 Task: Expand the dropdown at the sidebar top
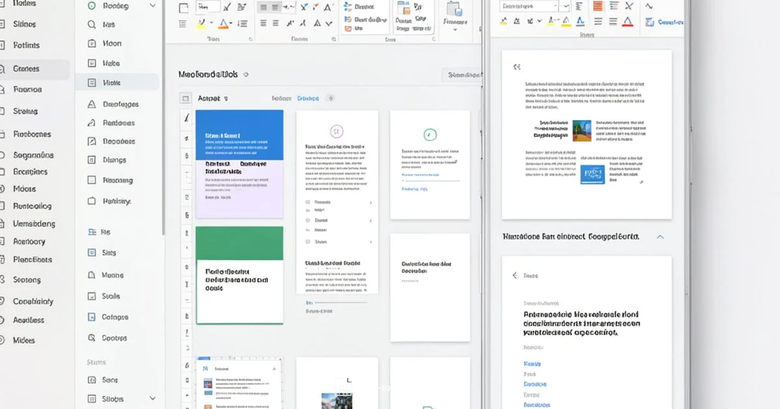tap(153, 5)
